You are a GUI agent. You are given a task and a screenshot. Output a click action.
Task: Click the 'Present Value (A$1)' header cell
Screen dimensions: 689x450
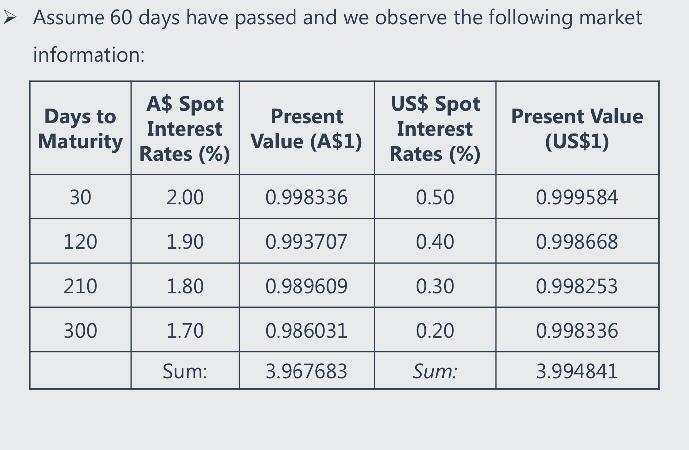click(x=306, y=129)
